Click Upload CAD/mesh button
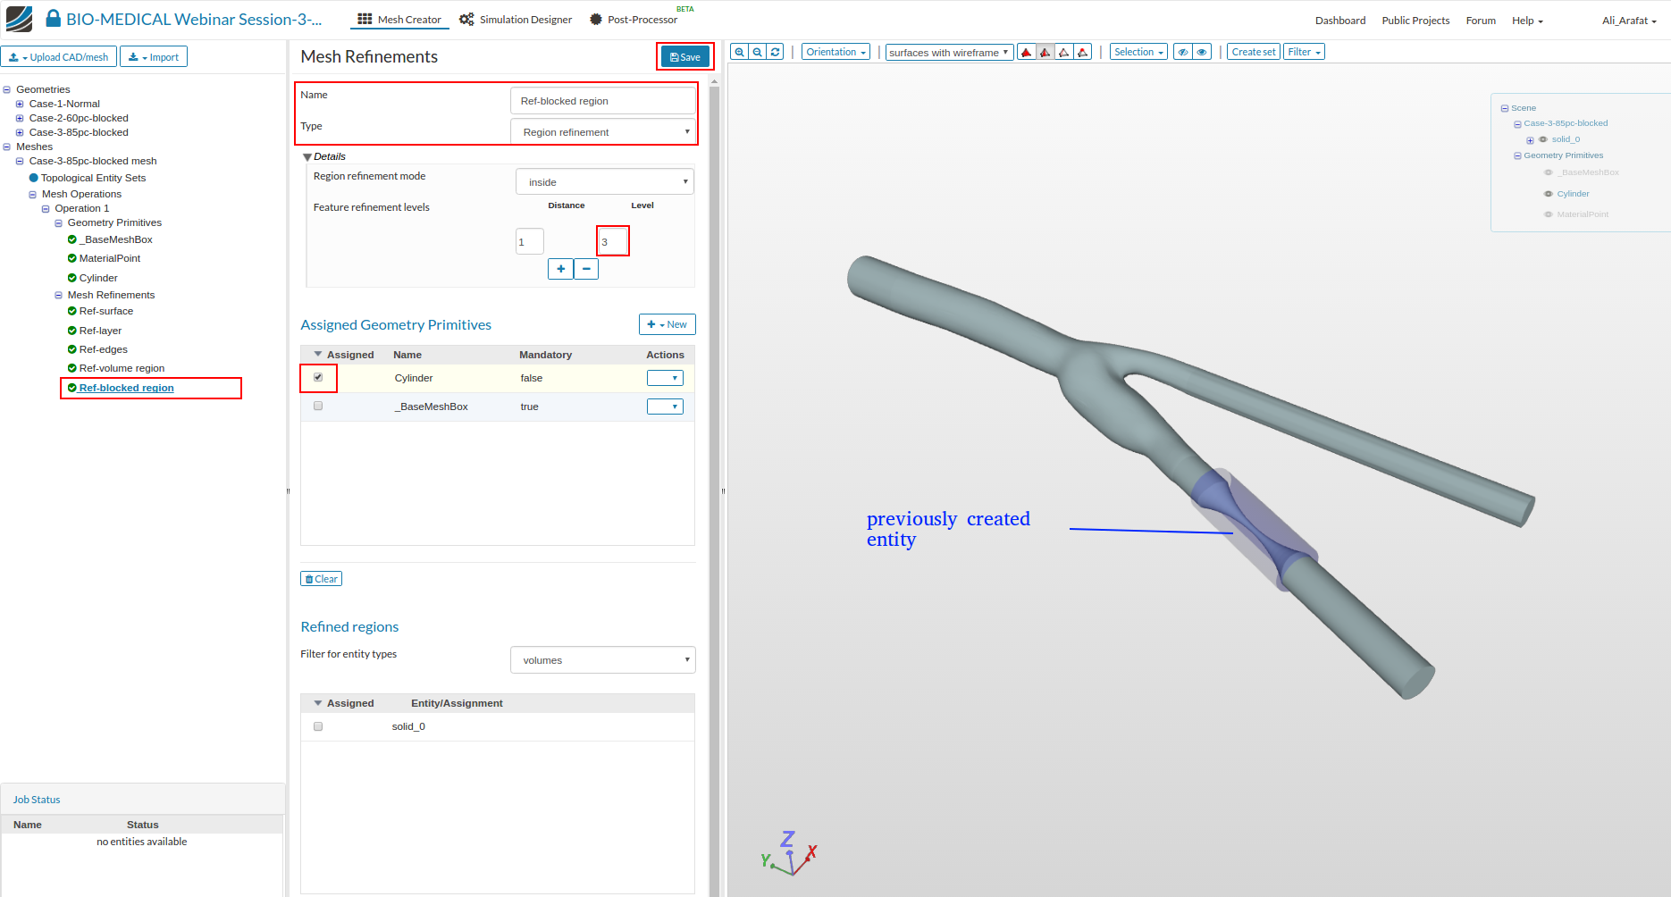Screen dimensions: 1671x897 [x=59, y=57]
